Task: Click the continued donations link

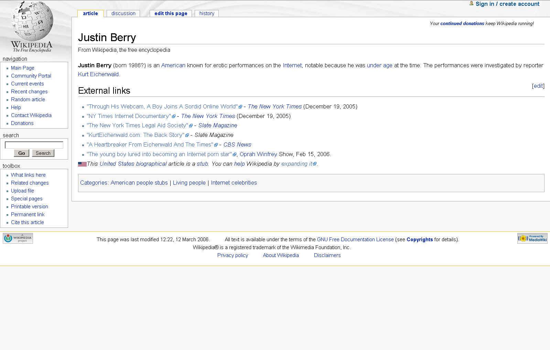Action: pos(462,23)
